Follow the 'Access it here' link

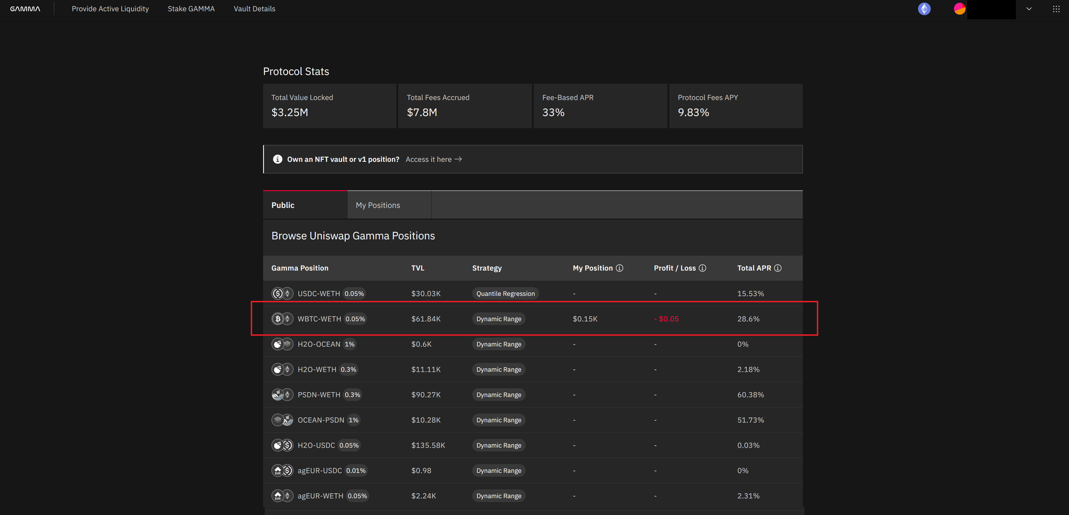tap(433, 159)
